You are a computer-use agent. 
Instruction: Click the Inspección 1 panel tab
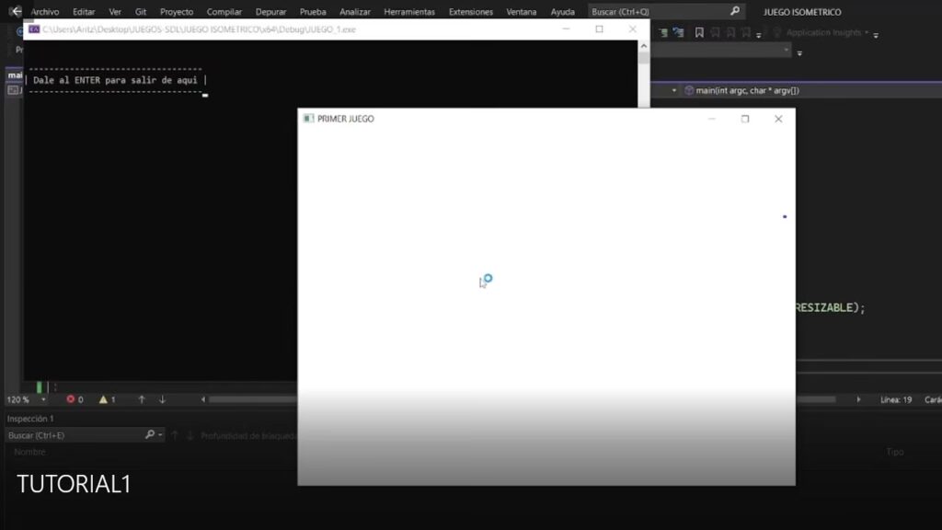point(30,419)
